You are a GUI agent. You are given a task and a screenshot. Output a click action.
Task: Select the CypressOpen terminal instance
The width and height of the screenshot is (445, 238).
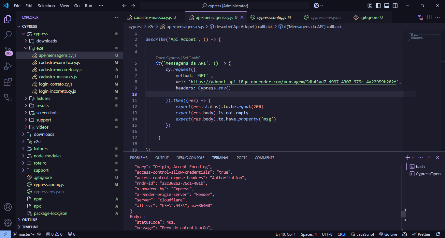coord(424,174)
